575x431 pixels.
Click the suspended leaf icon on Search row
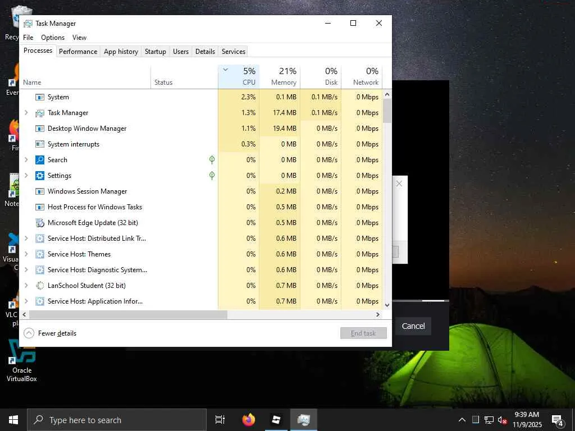pyautogui.click(x=212, y=160)
